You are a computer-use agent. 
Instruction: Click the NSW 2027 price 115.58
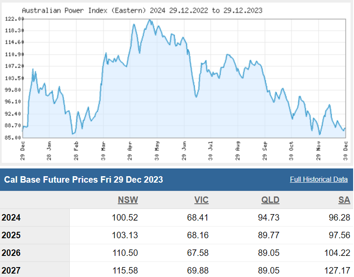coord(124,271)
